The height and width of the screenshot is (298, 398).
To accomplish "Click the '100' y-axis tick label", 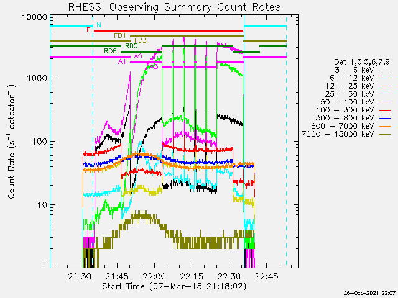I will pyautogui.click(x=40, y=142).
